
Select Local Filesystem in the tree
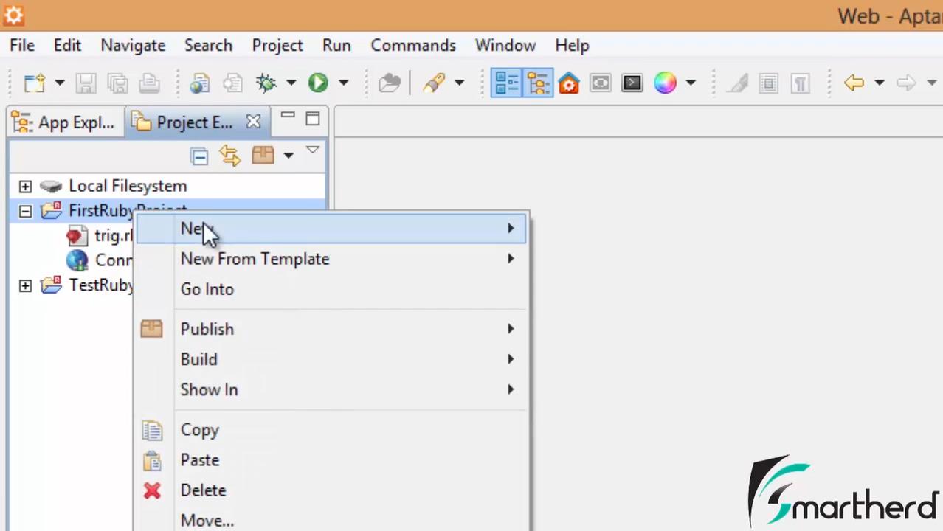click(128, 186)
